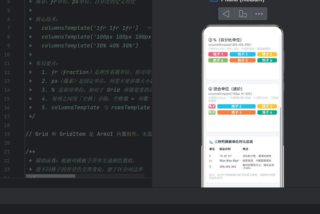Click table header 单位
The image size is (320, 214).
tap(212, 149)
